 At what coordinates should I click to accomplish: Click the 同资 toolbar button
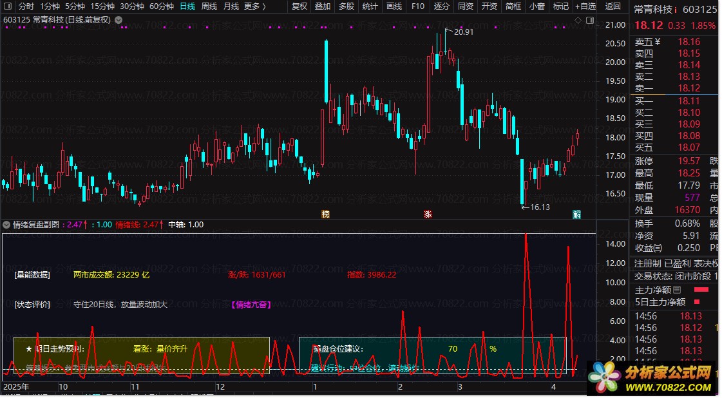[x=466, y=6]
